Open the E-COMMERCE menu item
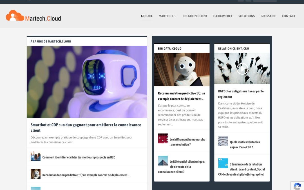The image size is (304, 190). click(223, 16)
